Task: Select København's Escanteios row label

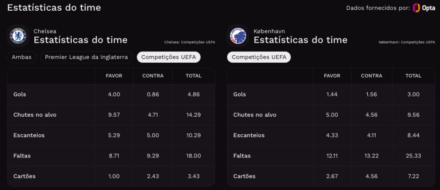Action: 249,136
